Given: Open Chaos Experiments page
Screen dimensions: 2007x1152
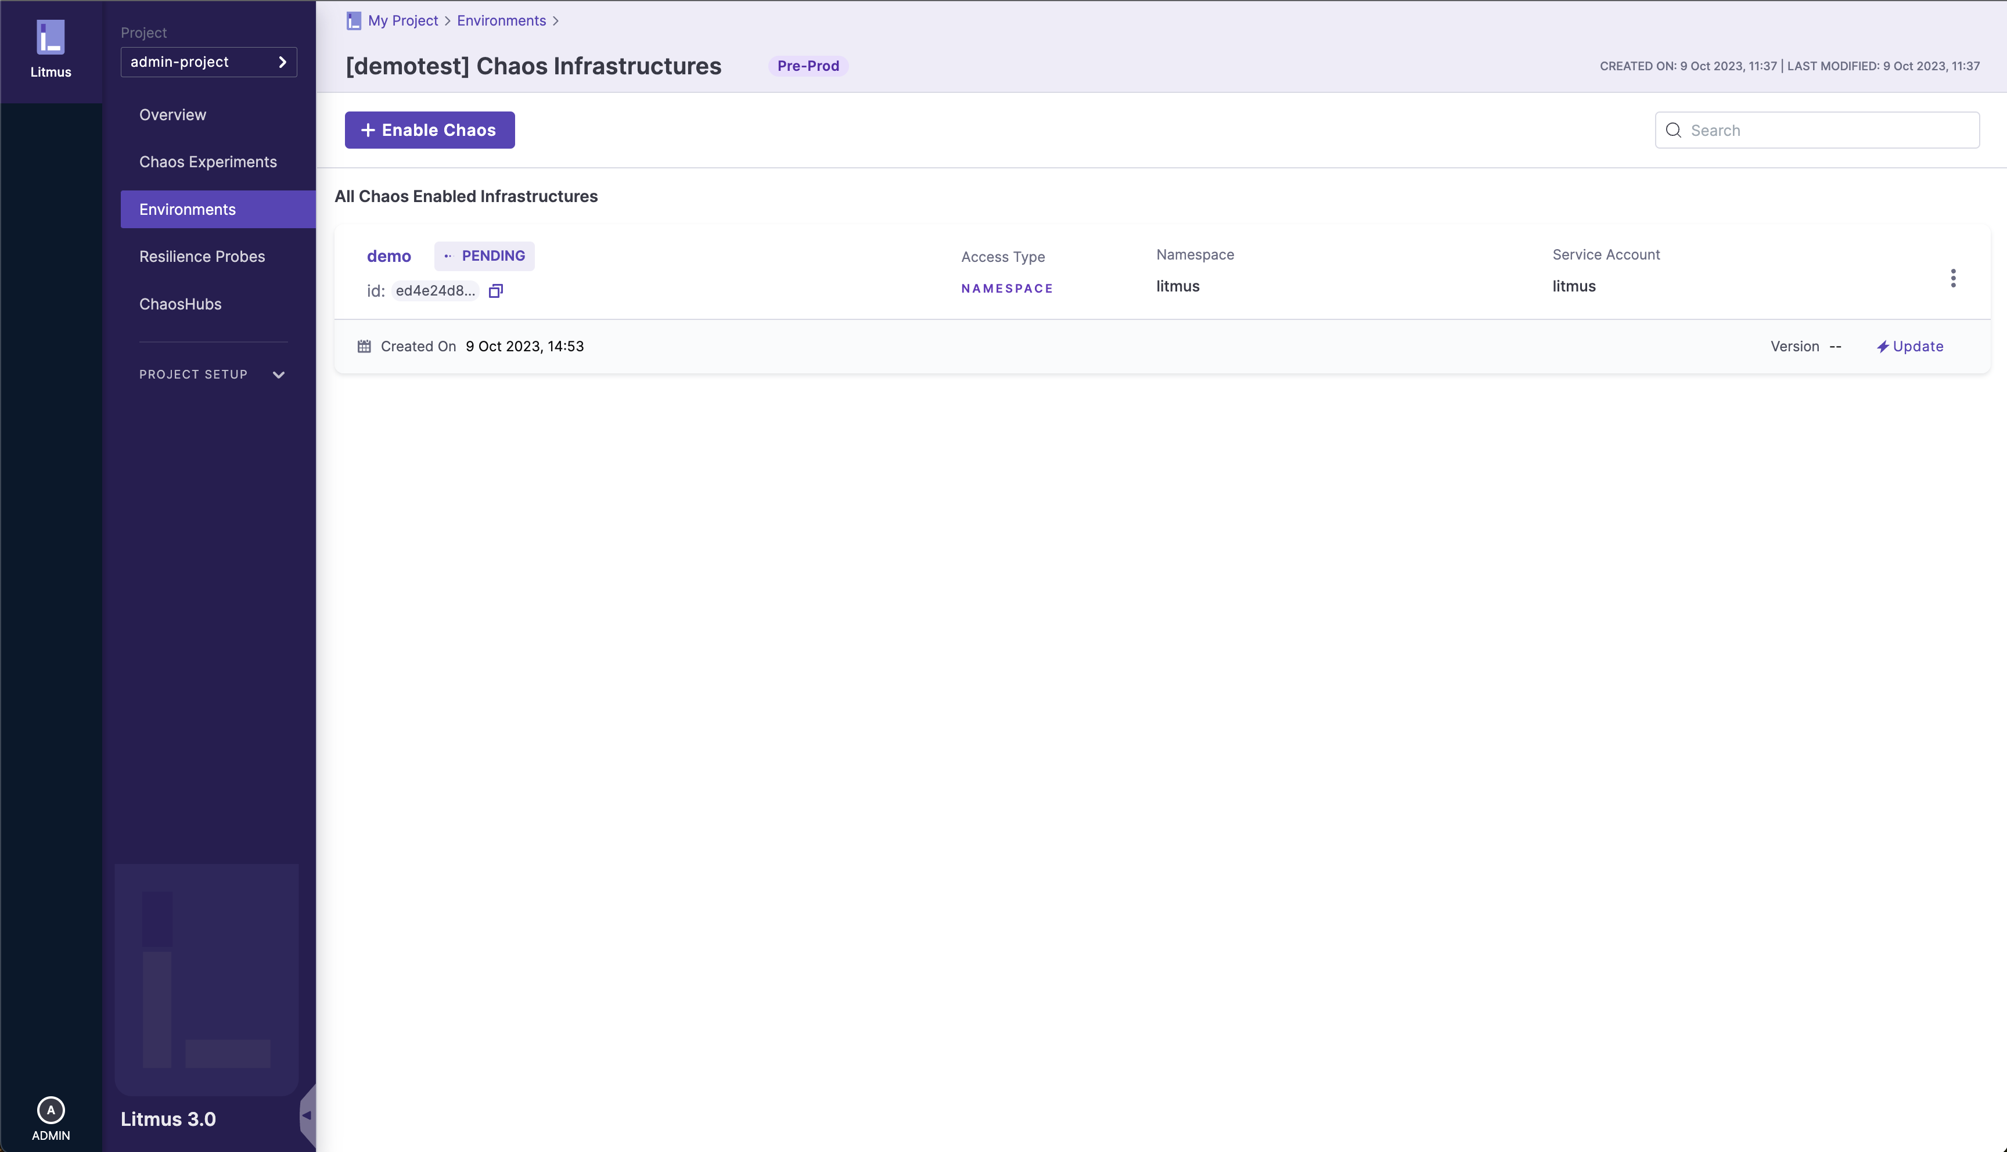Looking at the screenshot, I should [x=208, y=162].
